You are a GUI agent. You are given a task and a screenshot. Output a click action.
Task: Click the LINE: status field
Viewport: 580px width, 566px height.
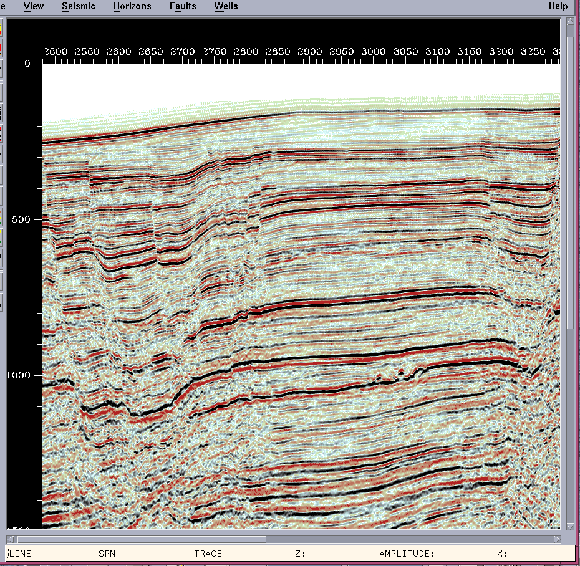pyautogui.click(x=22, y=554)
